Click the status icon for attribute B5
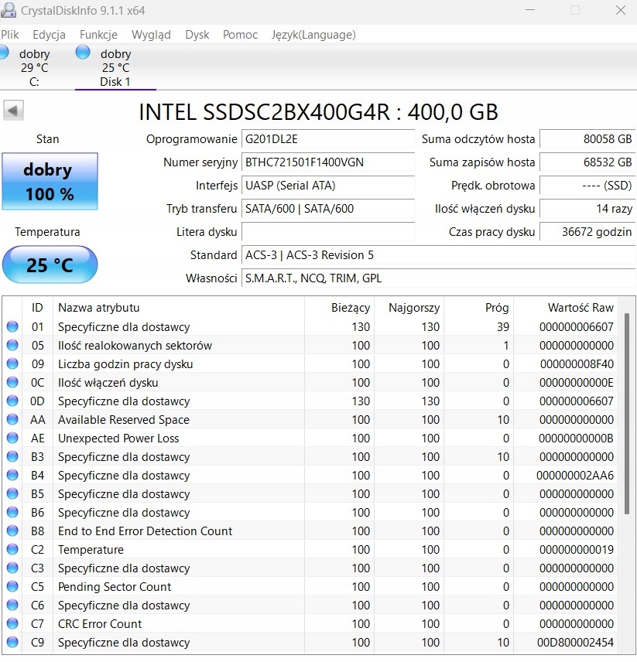This screenshot has width=637, height=662. coord(12,493)
